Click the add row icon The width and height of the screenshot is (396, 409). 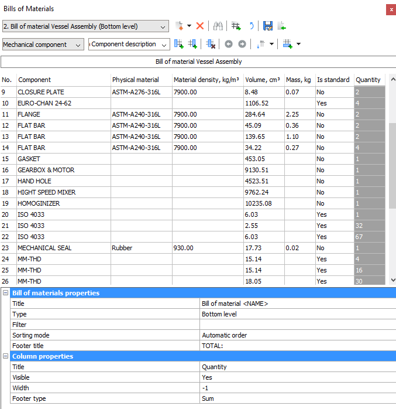(x=287, y=44)
